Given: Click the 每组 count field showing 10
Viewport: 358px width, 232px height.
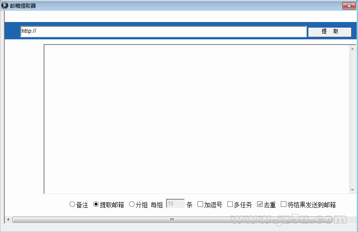Looking at the screenshot, I should 175,204.
